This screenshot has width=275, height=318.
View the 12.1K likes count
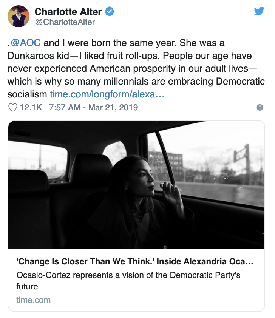31,107
